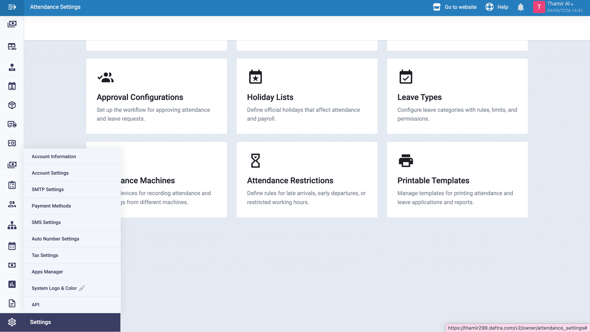Open SMS Settings menu item
The image size is (590, 332).
[x=72, y=222]
